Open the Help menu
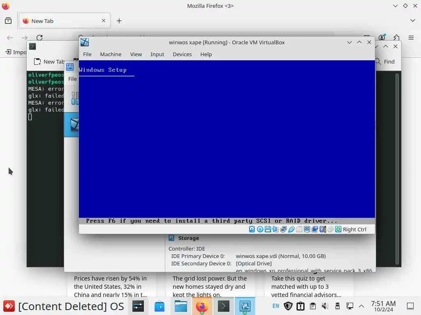 click(206, 55)
